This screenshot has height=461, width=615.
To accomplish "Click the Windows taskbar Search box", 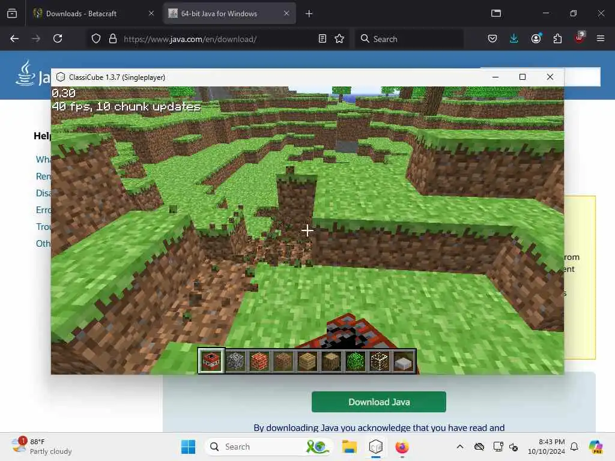I will pyautogui.click(x=269, y=447).
